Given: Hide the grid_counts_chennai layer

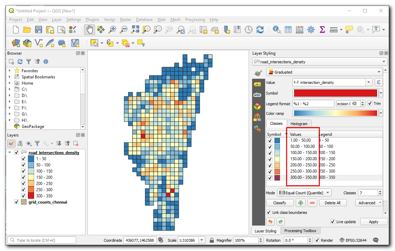Looking at the screenshot, I should [17, 202].
